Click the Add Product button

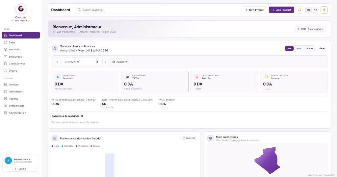(x=282, y=10)
